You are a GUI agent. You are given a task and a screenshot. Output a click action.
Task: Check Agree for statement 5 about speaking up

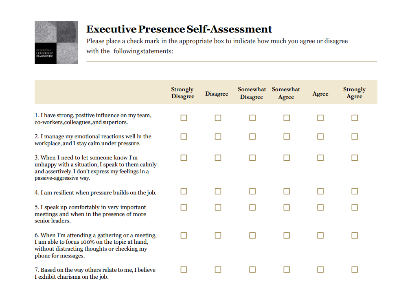(320, 208)
